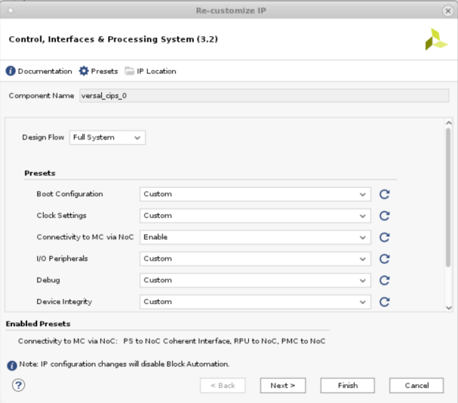Open the Debug preset dropdown

255,280
